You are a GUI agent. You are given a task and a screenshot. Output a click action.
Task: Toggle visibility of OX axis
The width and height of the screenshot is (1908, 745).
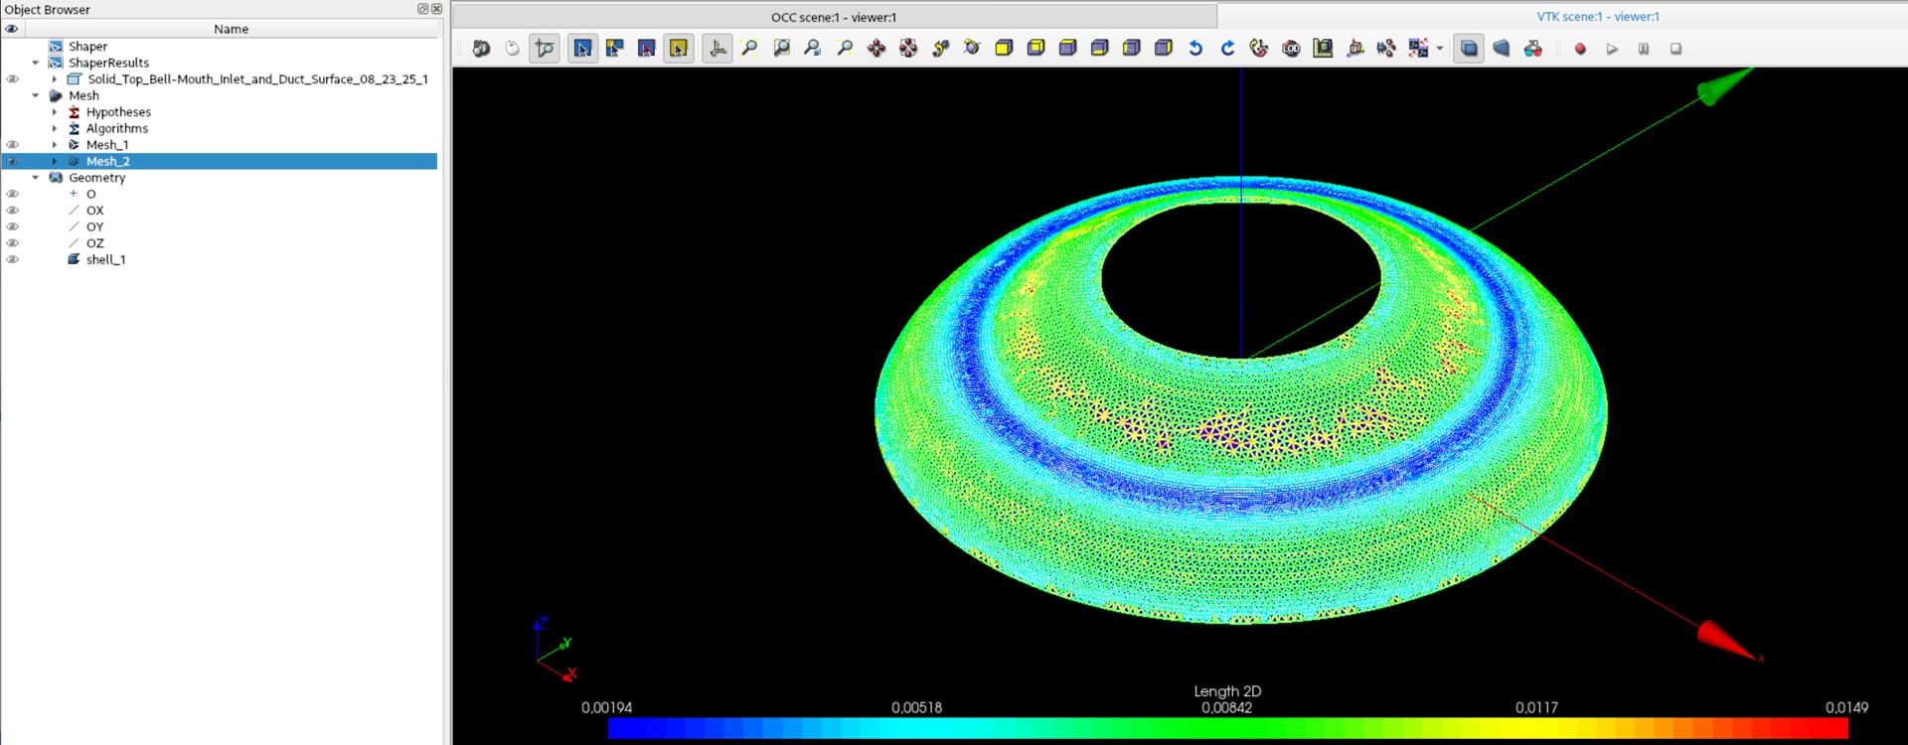pyautogui.click(x=12, y=211)
